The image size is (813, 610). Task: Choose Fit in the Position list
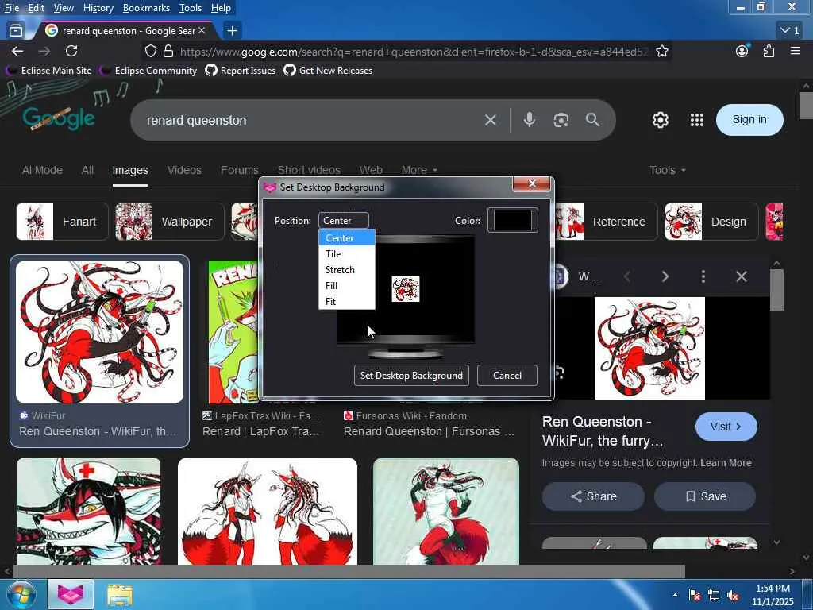[347, 301]
